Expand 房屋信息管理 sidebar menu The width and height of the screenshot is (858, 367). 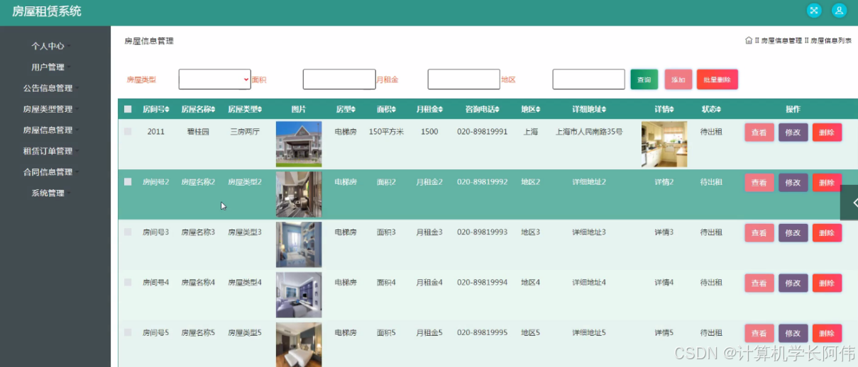[x=51, y=130]
